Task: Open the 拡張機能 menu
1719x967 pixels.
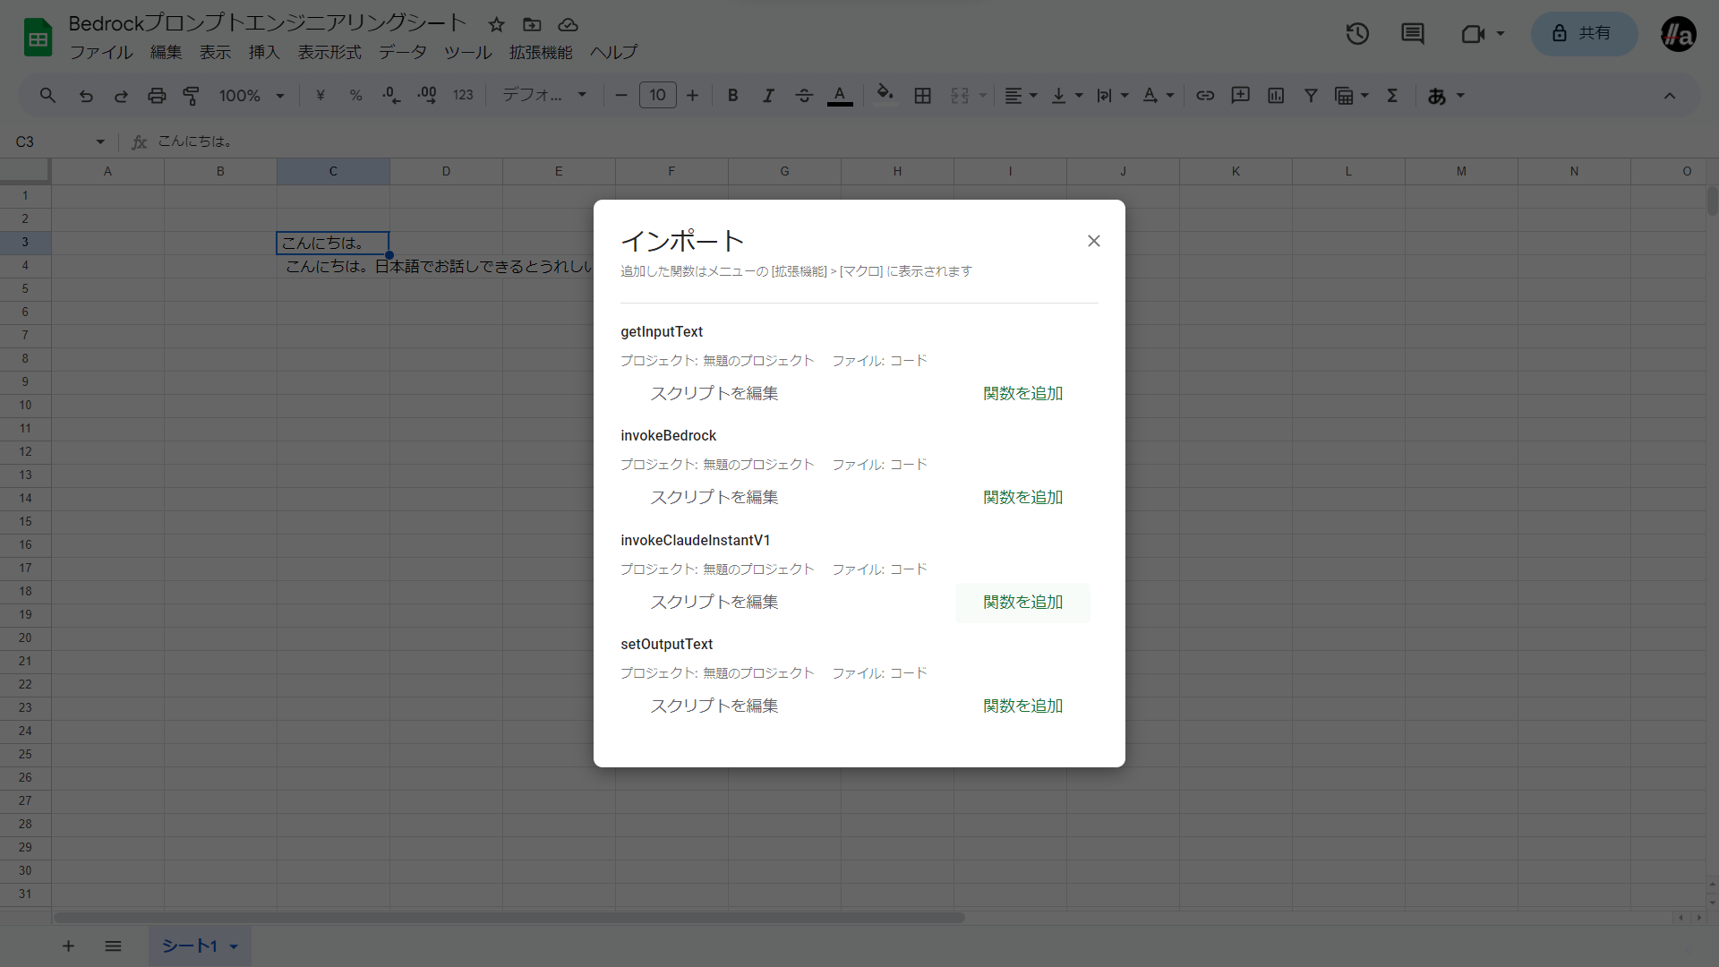Action: [x=540, y=53]
